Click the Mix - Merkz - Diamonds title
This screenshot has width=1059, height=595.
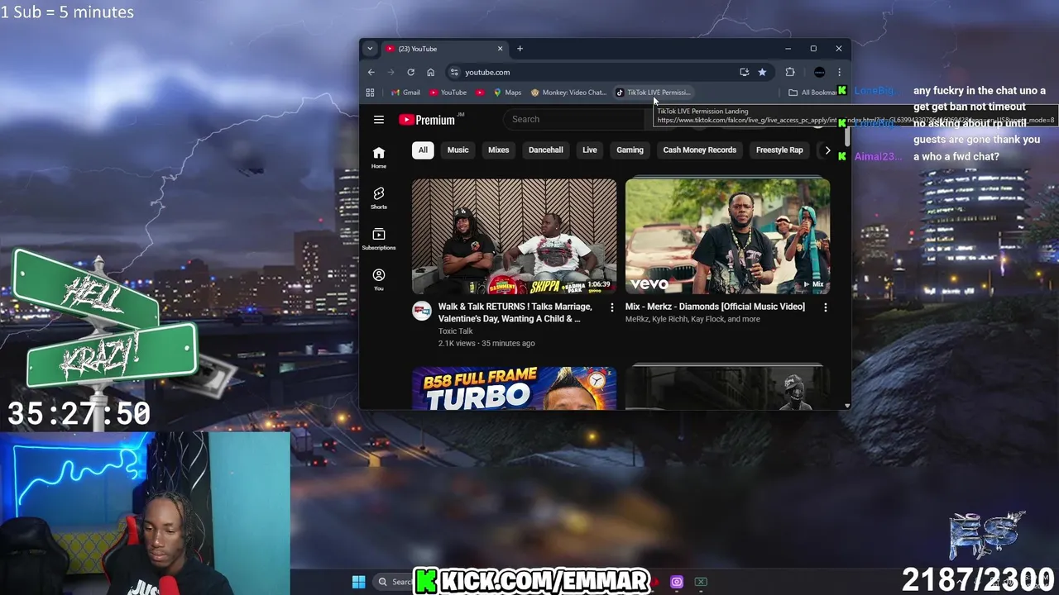(x=715, y=307)
